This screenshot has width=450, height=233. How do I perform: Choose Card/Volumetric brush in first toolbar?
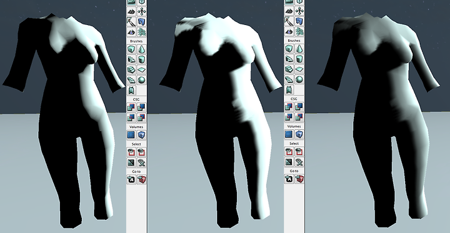[x=131, y=90]
